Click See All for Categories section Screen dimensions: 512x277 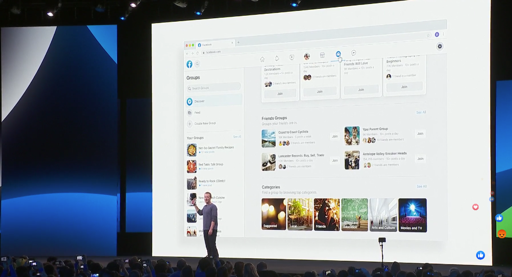pos(422,187)
